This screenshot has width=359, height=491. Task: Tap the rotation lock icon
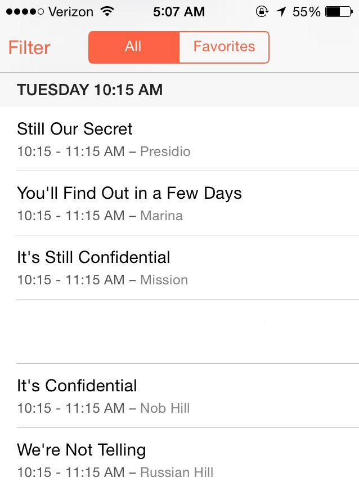(x=262, y=11)
